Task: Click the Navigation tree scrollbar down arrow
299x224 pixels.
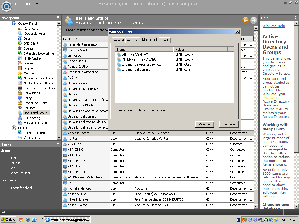Action: [x=59, y=138]
